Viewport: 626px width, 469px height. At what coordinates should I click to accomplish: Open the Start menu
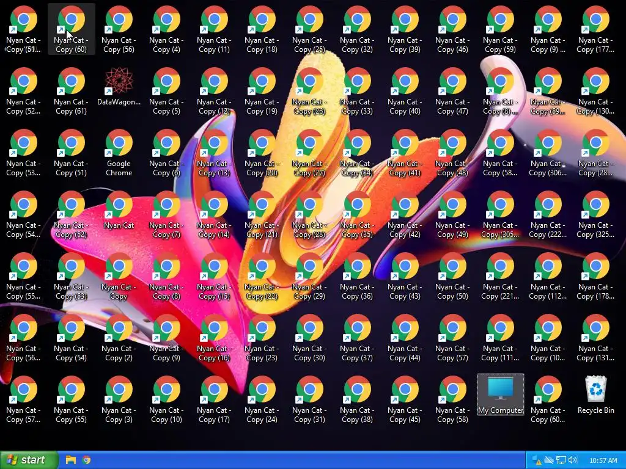(x=29, y=460)
